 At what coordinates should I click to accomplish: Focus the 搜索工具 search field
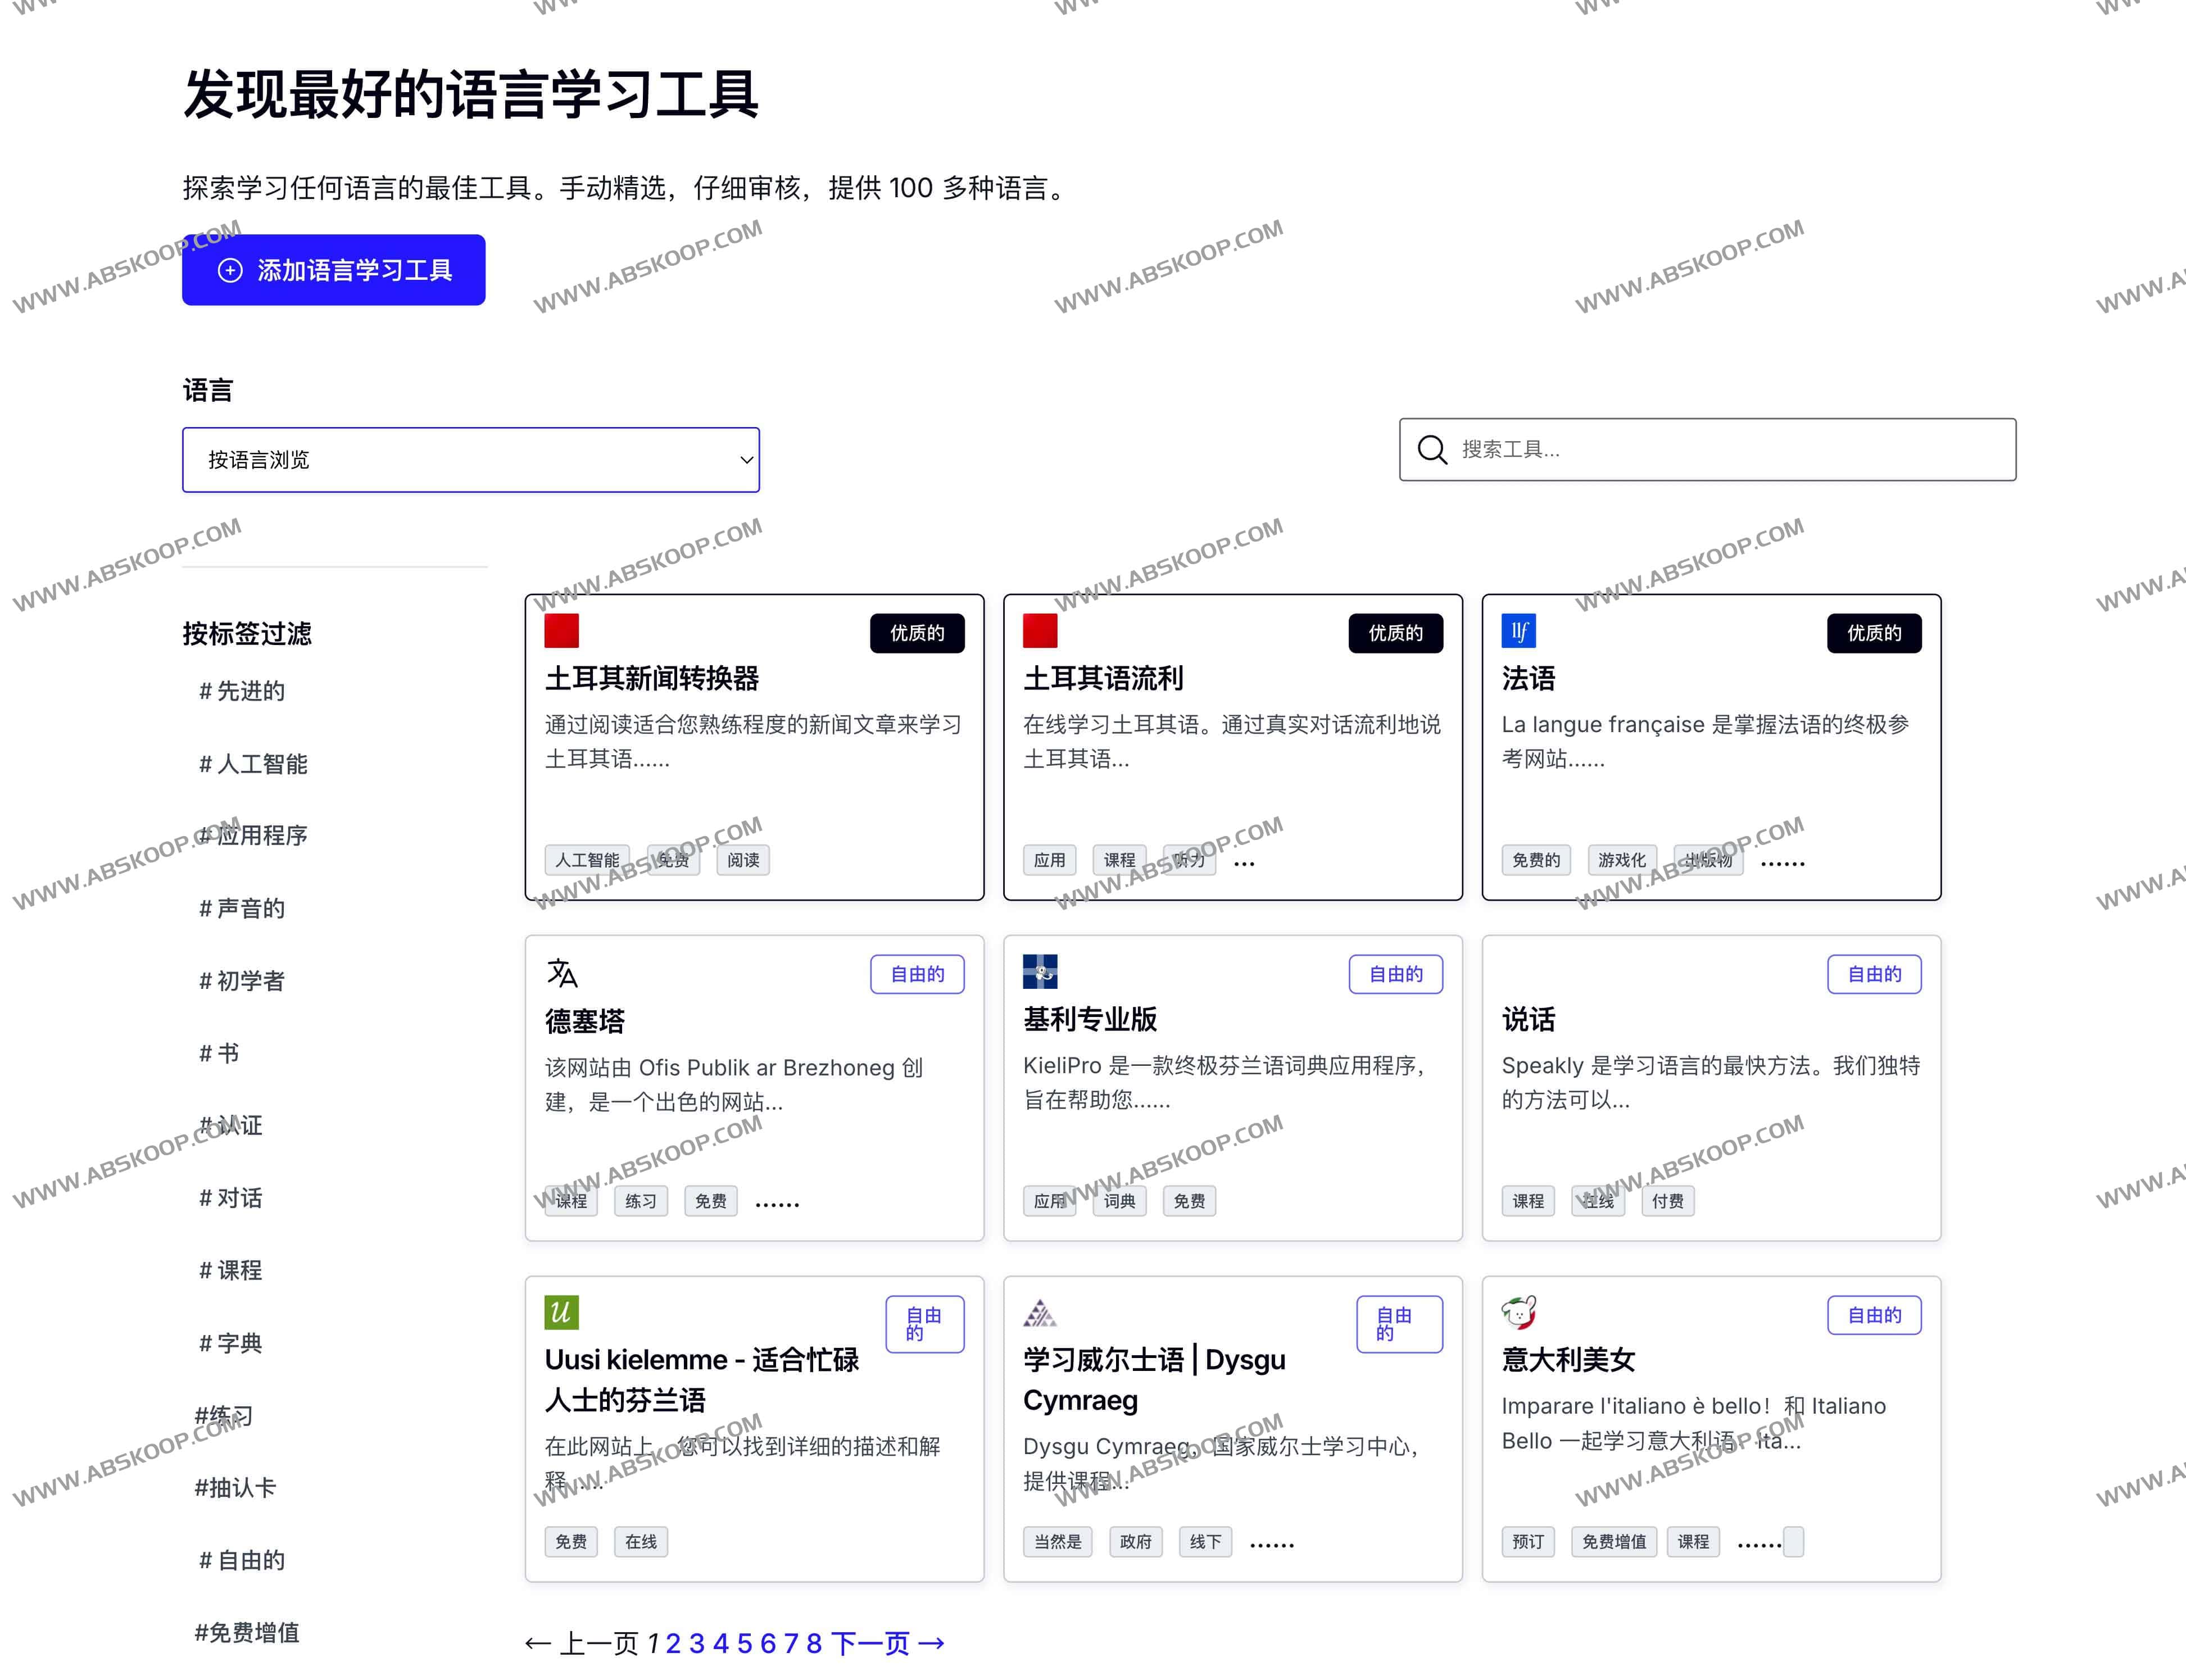pos(1707,450)
